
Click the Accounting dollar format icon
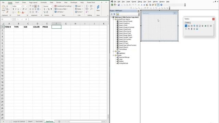point(44,9)
